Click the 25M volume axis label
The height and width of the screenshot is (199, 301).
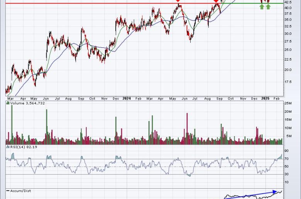point(288,103)
